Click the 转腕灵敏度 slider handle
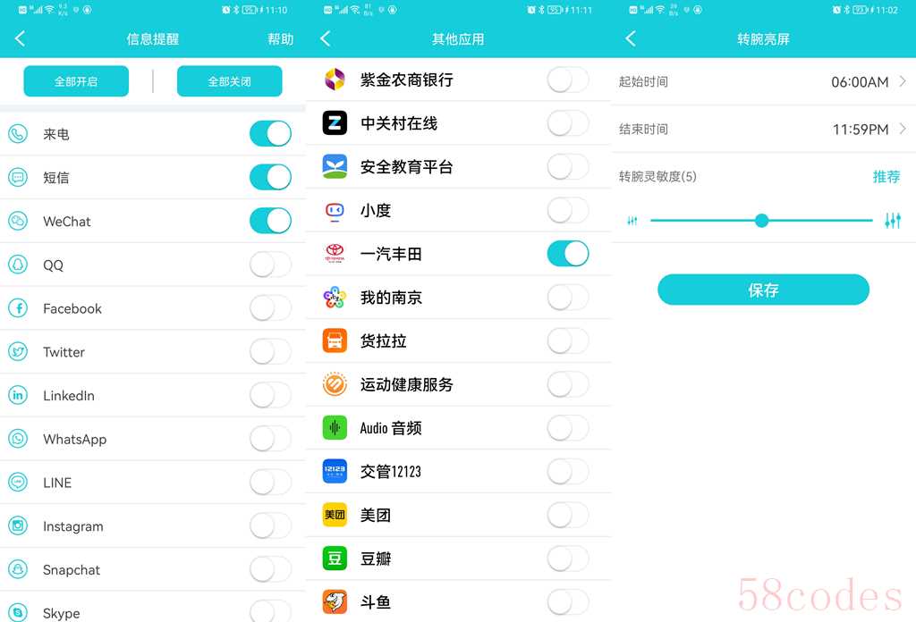This screenshot has width=916, height=622. tap(761, 221)
